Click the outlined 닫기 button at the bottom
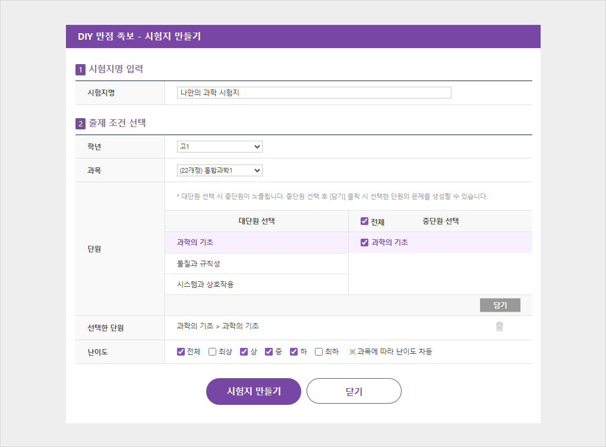Screen dimensions: 606x447 pos(354,391)
